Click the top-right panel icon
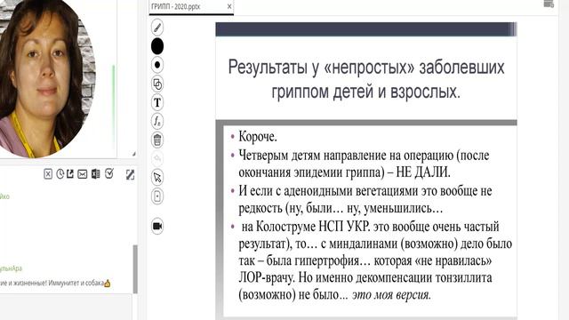This screenshot has height=320, width=569. point(549,4)
